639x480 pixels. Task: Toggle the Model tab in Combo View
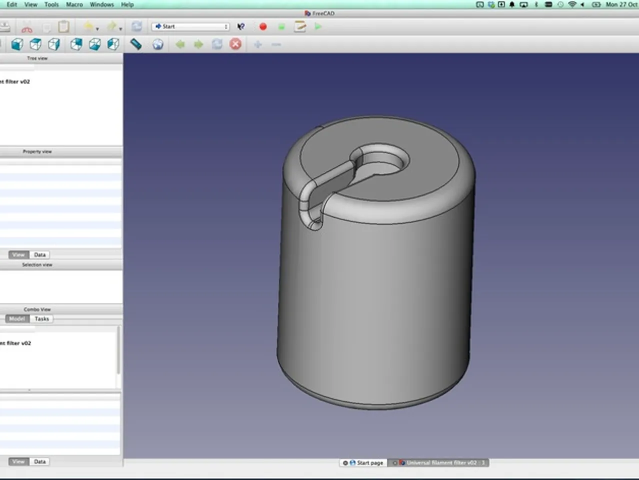[17, 318]
